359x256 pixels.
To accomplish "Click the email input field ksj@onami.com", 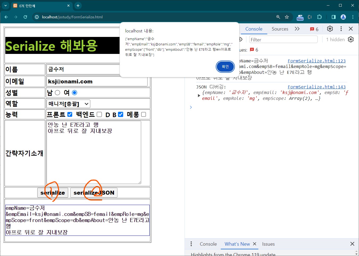I will point(97,82).
